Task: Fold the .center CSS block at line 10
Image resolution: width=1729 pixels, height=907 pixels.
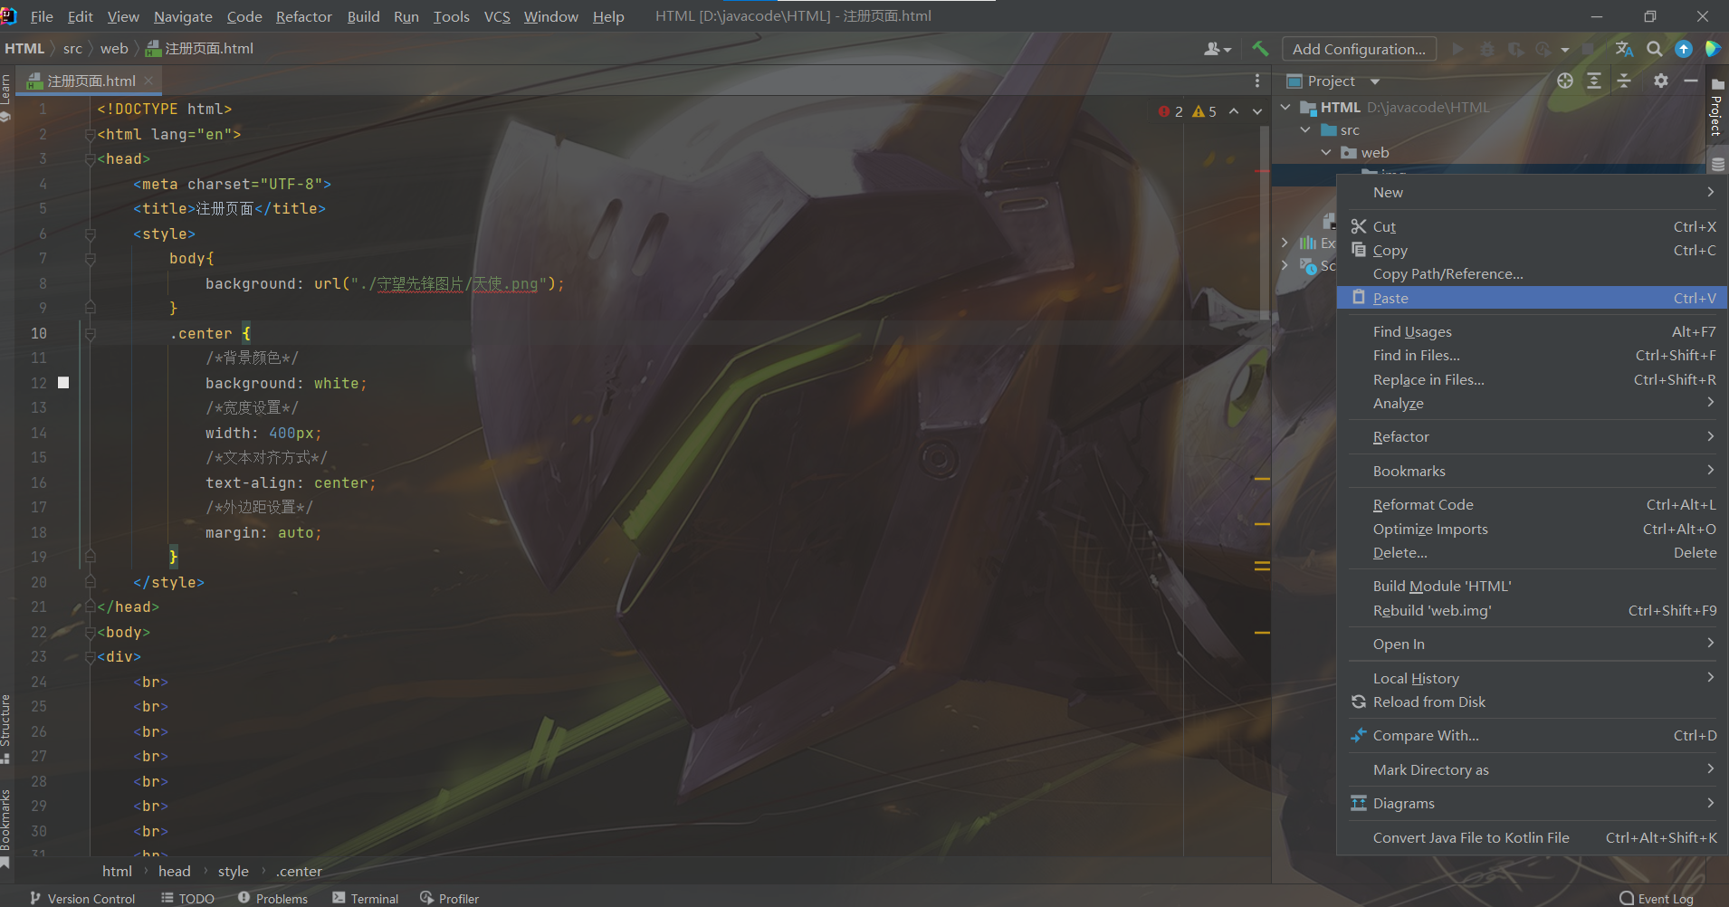Action: (x=90, y=333)
